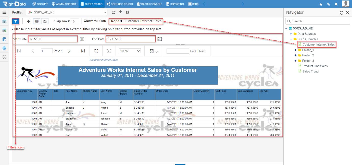Click the Filters funnel icon
Viewport: 352px width, 165px height.
tap(16, 21)
